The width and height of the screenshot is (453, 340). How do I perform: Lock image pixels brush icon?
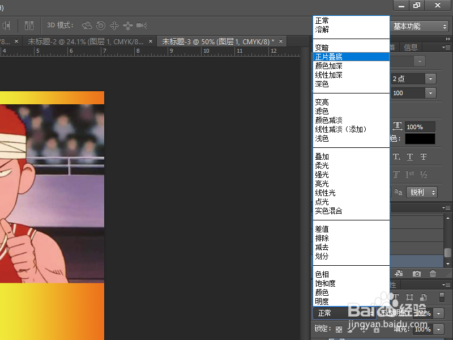pyautogui.click(x=351, y=329)
